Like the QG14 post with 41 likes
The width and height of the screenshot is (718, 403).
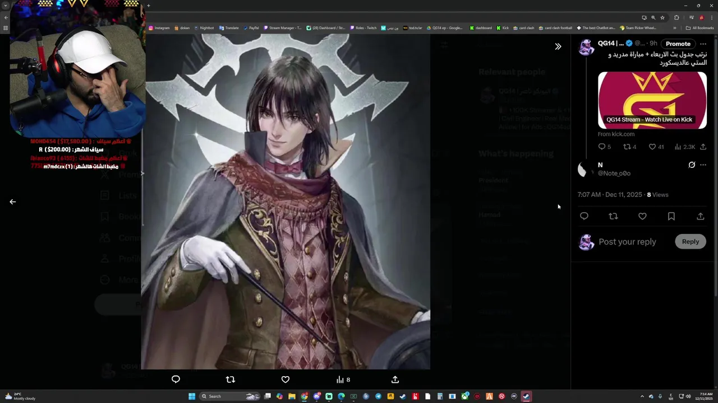pyautogui.click(x=656, y=147)
